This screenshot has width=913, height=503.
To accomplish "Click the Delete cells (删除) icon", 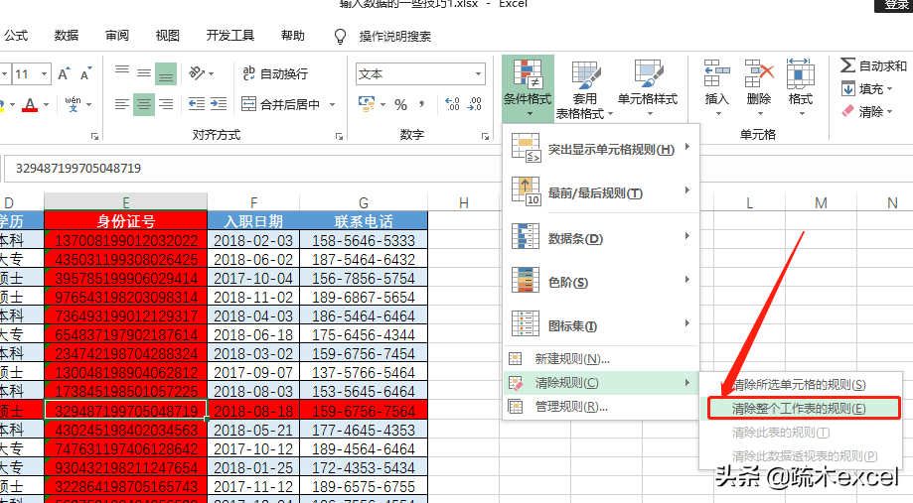I will click(x=758, y=73).
